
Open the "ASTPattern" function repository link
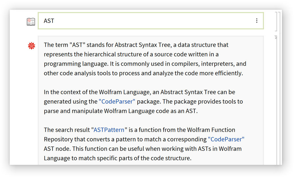coord(109,130)
